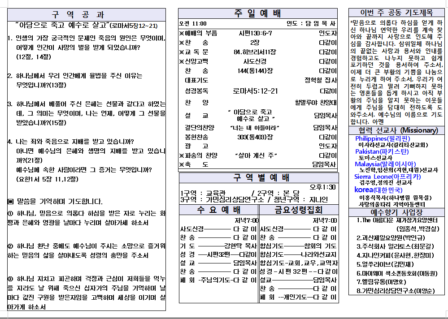
Task: Select the "봉헌찬송" row label
Action: 196,137
